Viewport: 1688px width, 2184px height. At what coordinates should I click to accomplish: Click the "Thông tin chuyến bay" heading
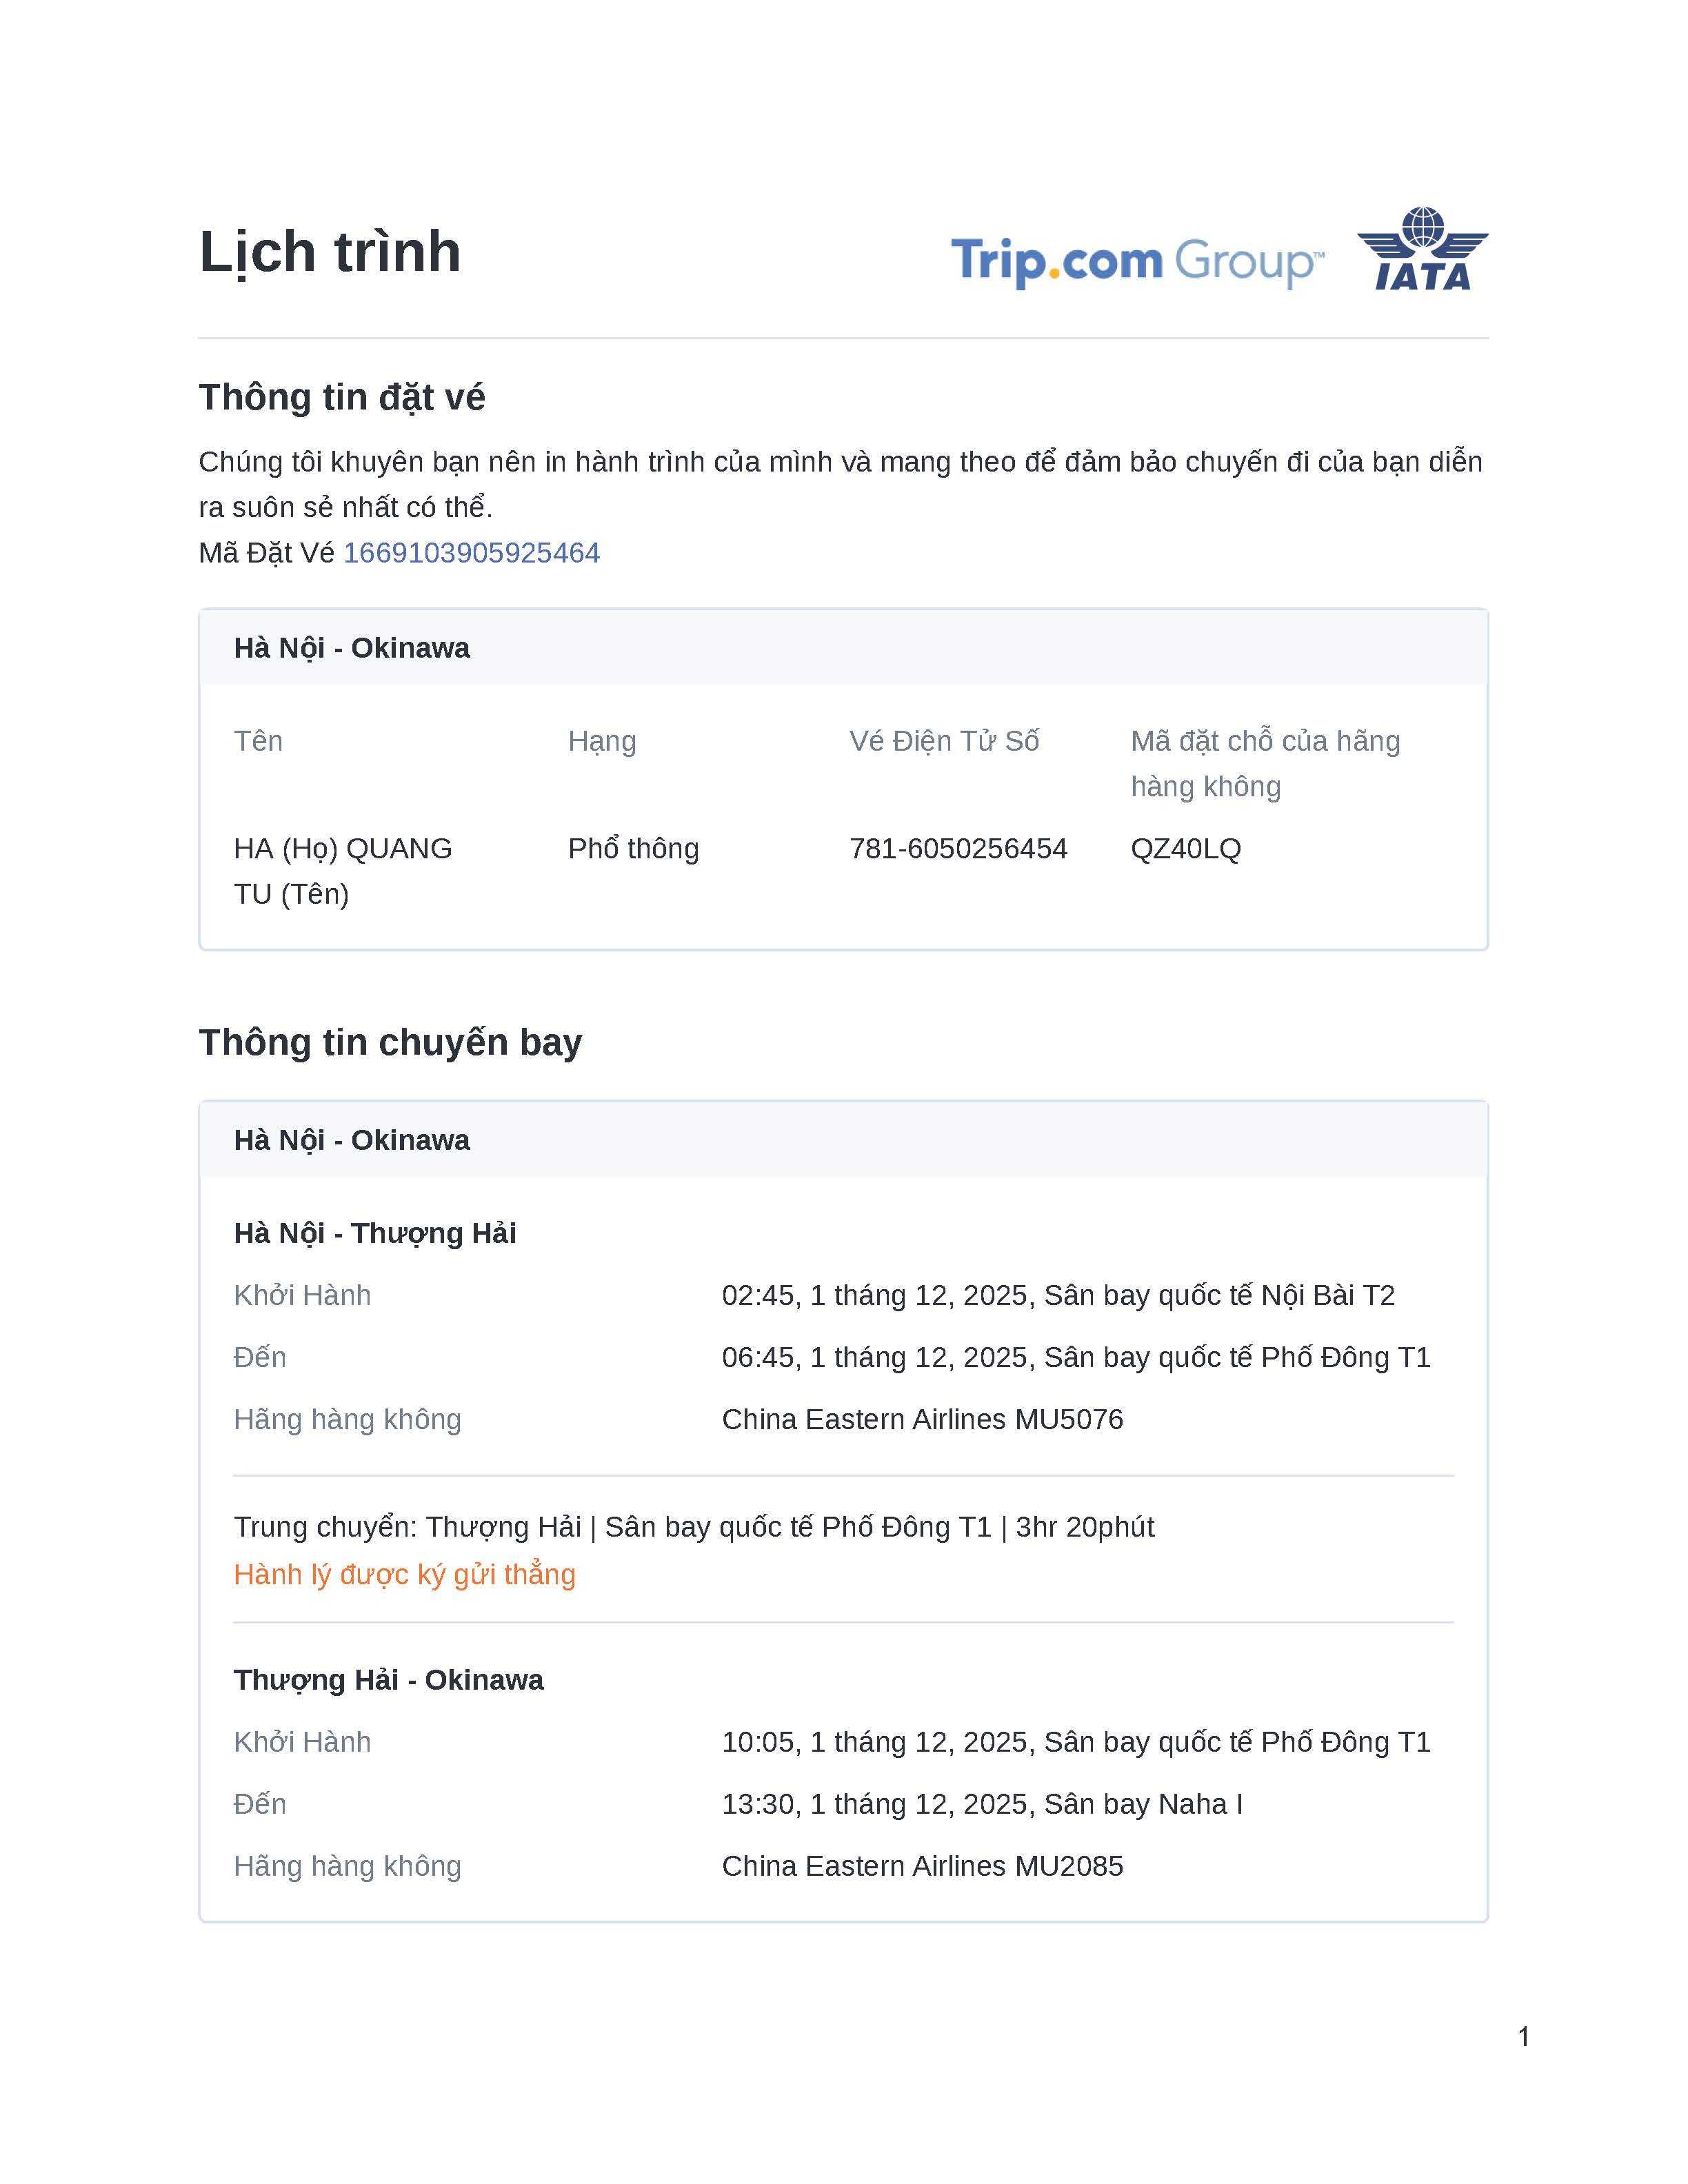(x=390, y=1042)
